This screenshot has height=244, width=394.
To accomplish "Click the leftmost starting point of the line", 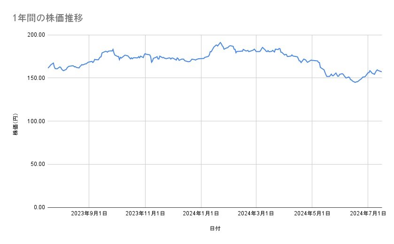I will click(48, 68).
